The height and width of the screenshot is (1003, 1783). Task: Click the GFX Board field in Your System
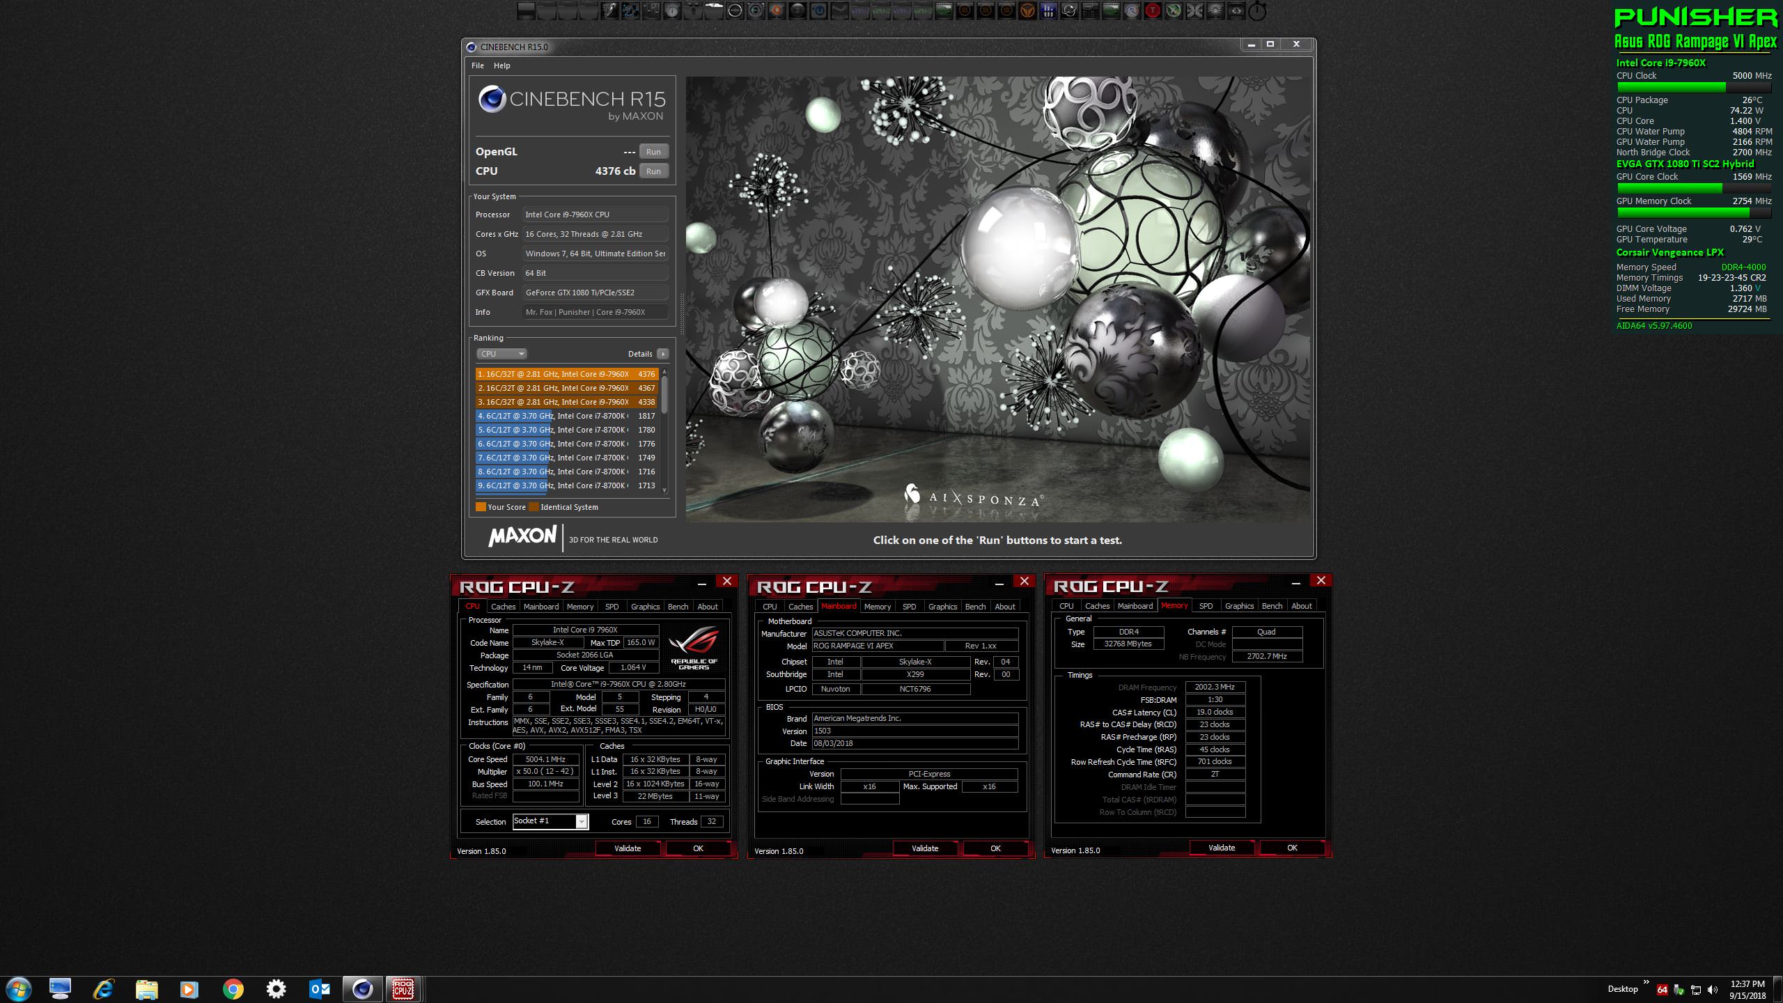595,293
